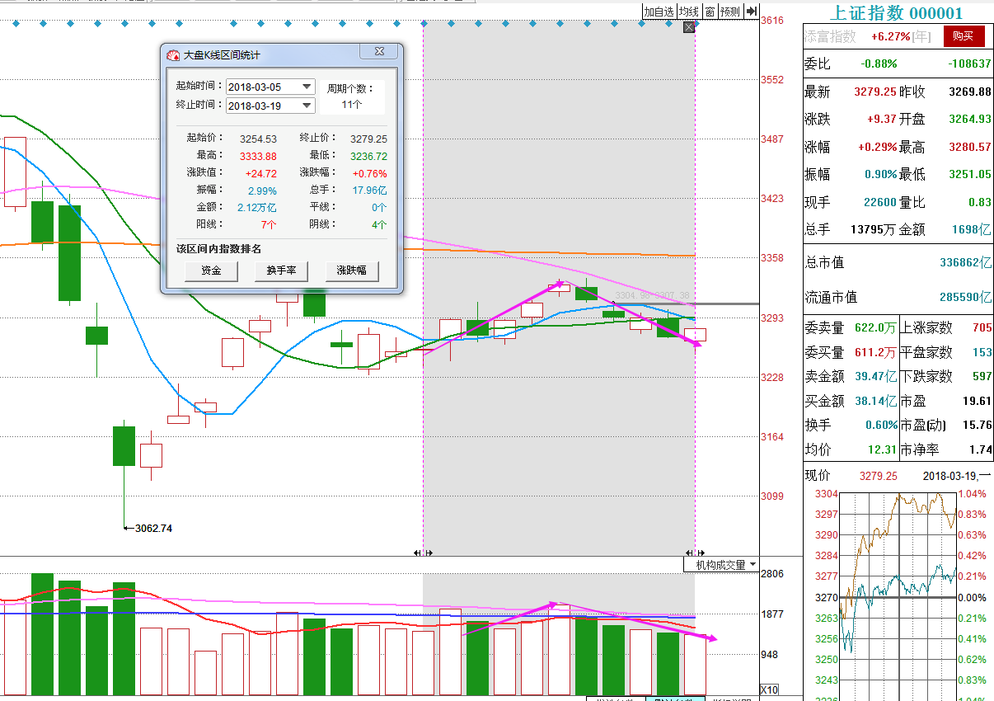Click the 市盈 19.61 value
This screenshot has height=701, width=994.
[978, 402]
